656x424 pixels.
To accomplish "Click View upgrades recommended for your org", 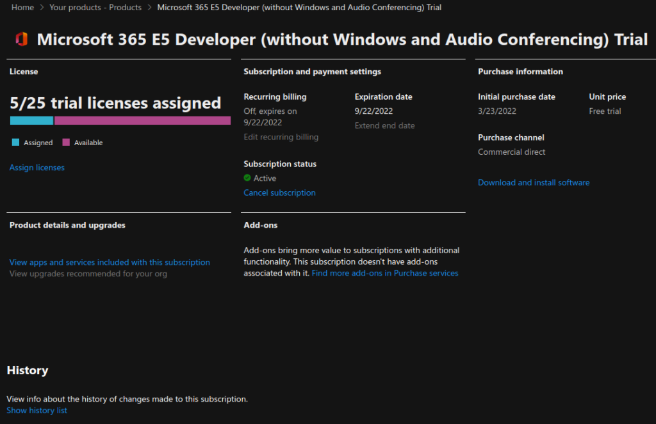I will (88, 274).
